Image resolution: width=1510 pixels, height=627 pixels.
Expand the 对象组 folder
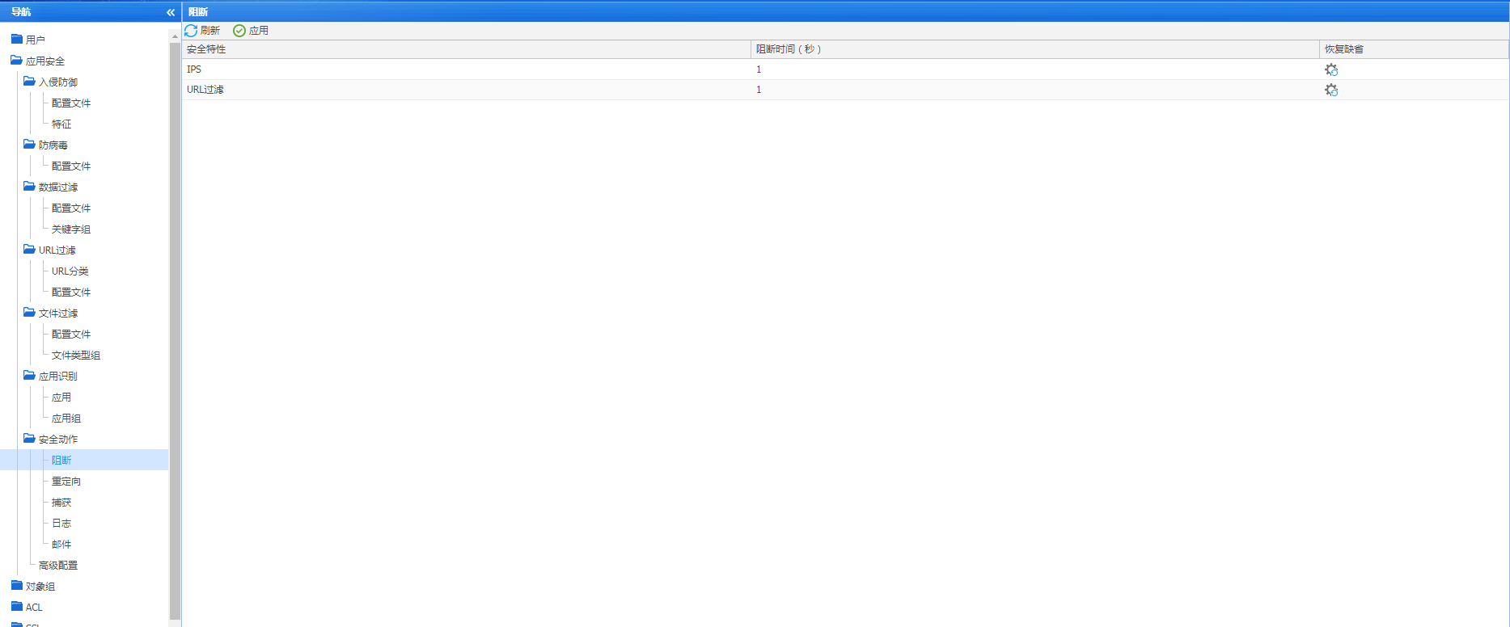click(x=17, y=586)
